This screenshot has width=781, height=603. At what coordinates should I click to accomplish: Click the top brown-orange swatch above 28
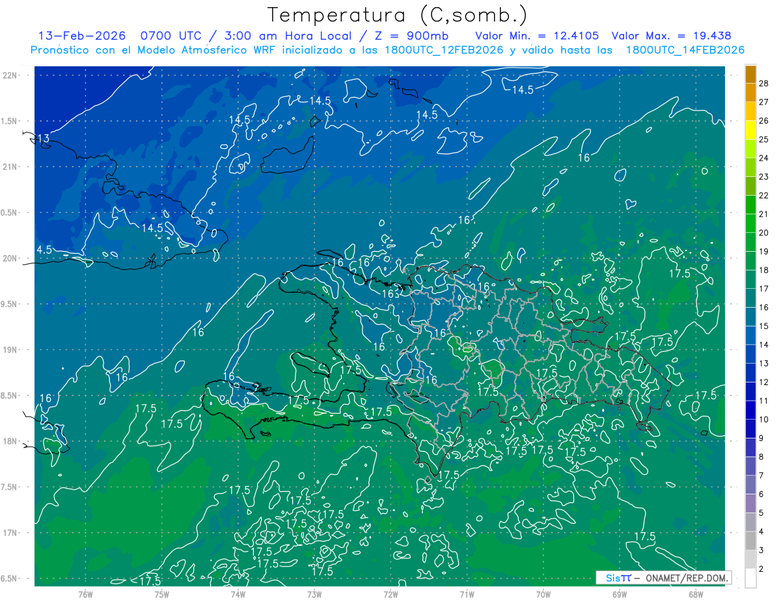(751, 74)
